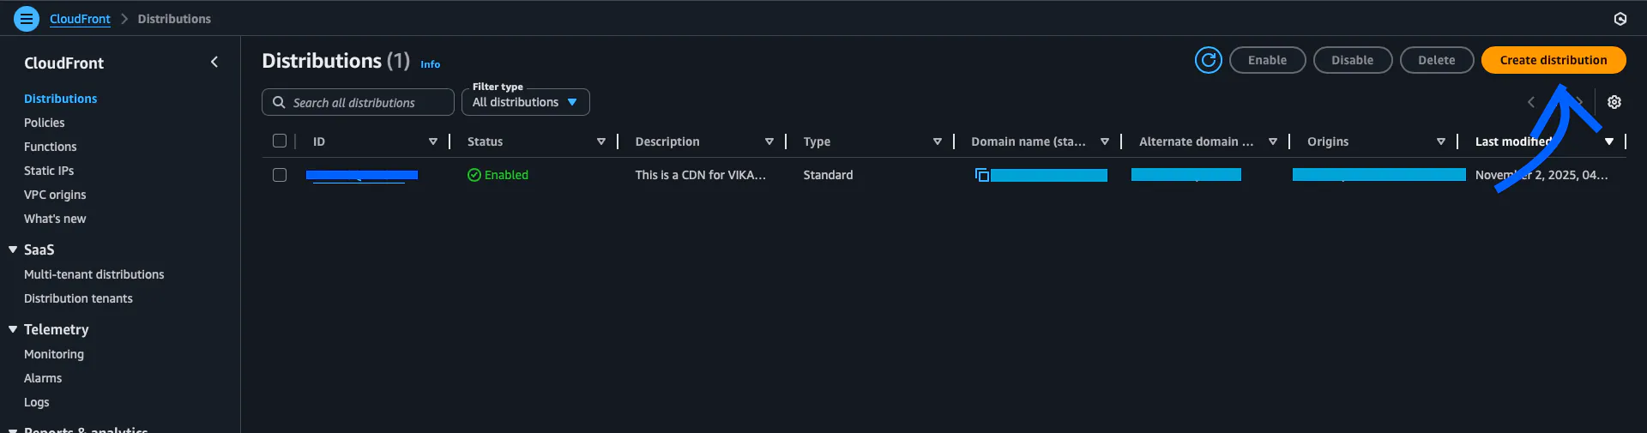Click the Type column header
The image size is (1647, 433).
point(817,141)
